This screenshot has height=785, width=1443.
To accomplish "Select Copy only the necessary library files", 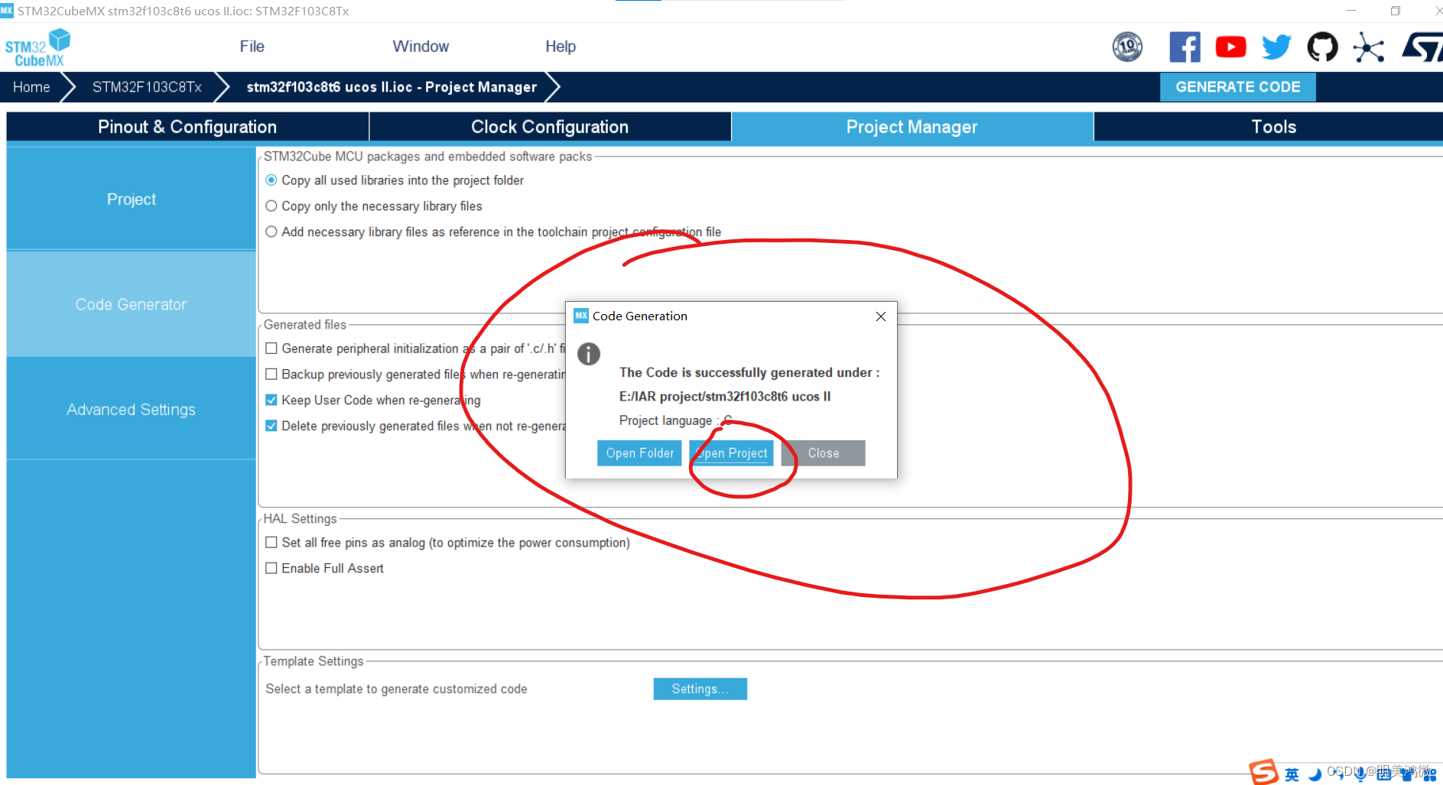I will [271, 206].
